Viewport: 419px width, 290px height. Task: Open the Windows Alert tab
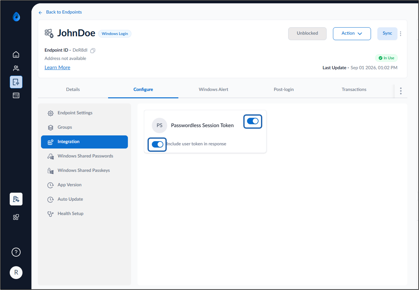click(213, 89)
